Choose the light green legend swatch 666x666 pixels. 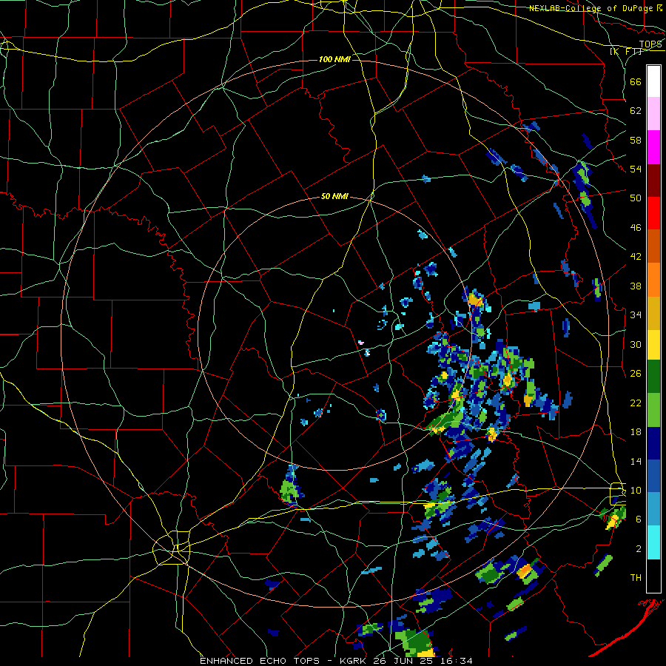point(653,410)
